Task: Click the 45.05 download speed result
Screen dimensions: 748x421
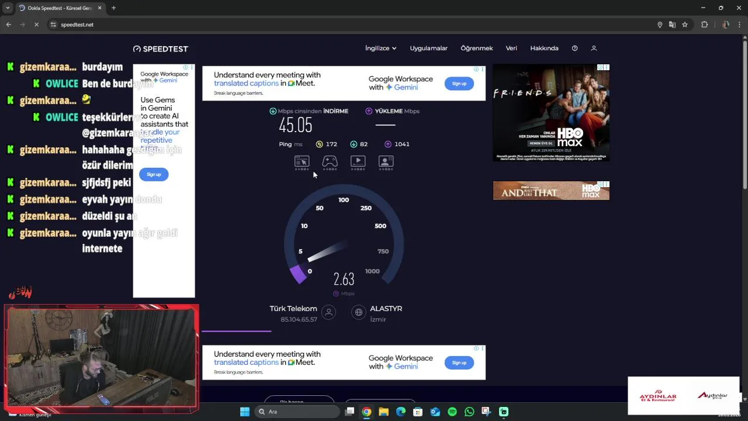Action: coord(296,125)
